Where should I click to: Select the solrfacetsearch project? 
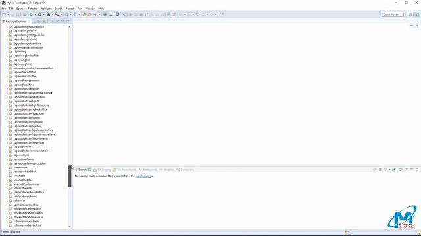(22, 188)
